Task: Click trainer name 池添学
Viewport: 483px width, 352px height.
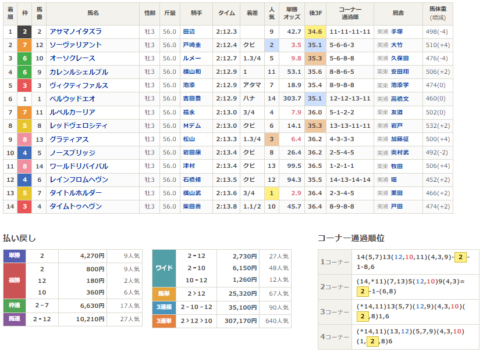Action: [400, 85]
